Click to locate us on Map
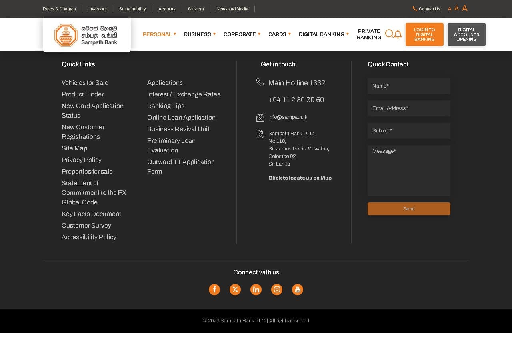The image size is (512, 360). tap(300, 178)
